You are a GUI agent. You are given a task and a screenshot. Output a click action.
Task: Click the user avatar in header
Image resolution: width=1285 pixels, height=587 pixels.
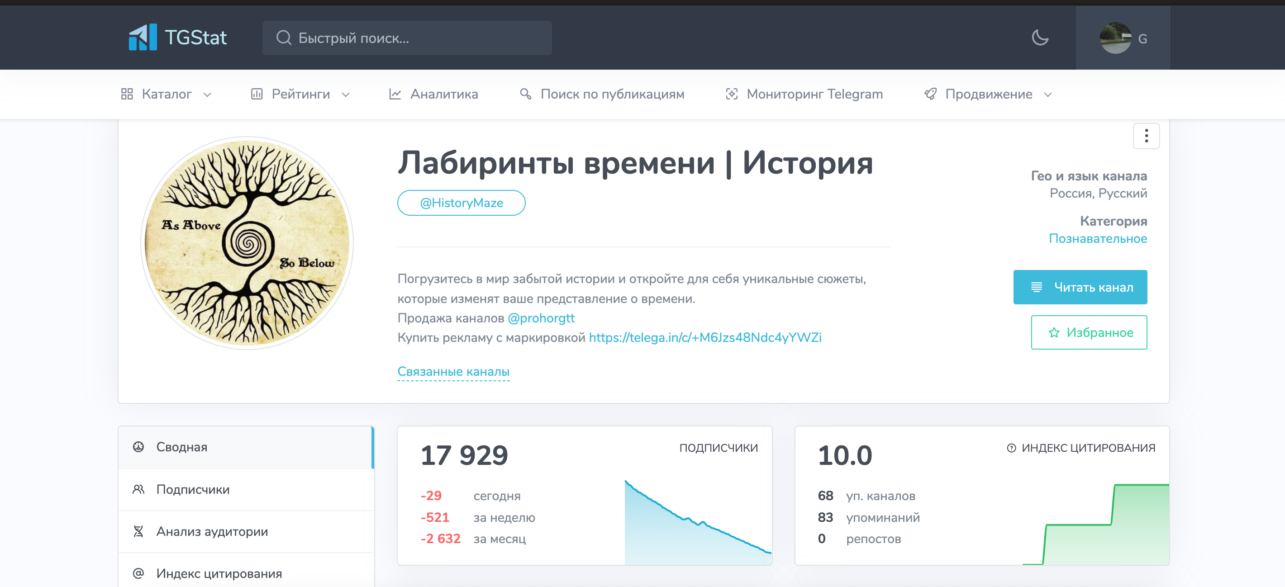click(x=1115, y=38)
